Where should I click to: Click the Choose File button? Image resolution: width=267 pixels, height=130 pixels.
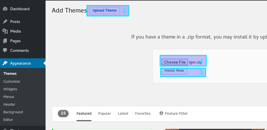click(x=175, y=62)
